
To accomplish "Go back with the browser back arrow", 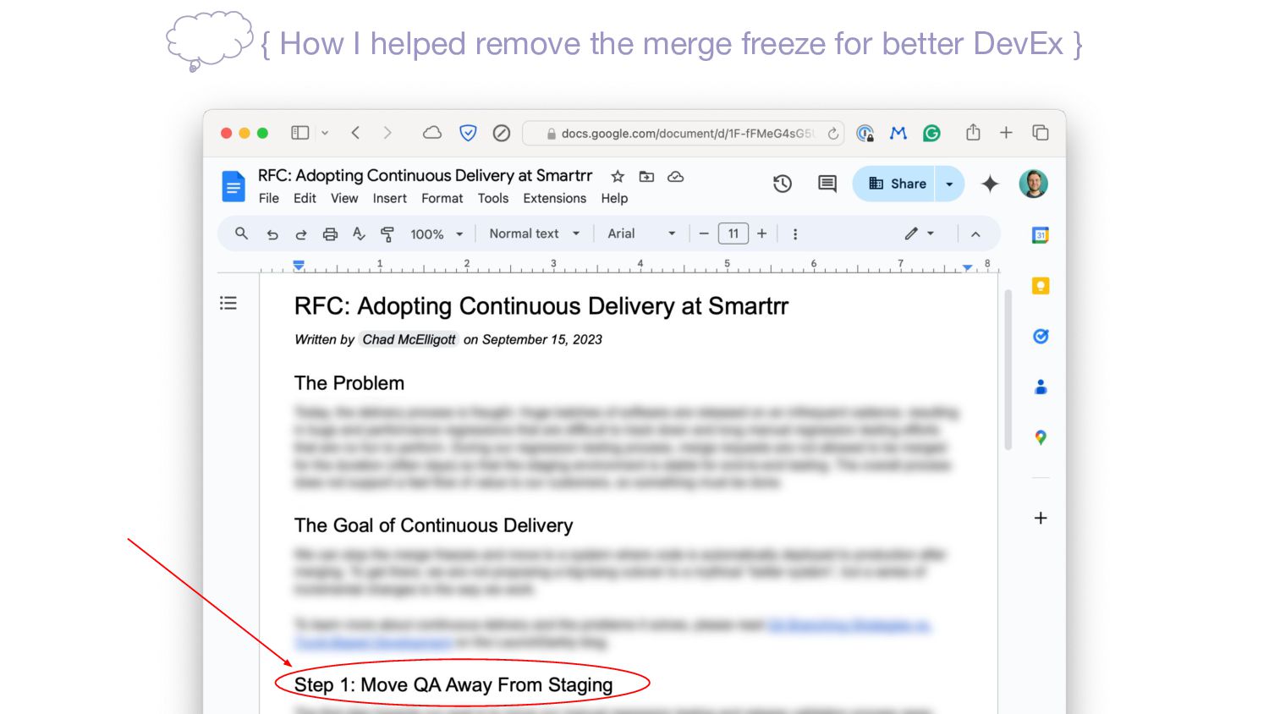I will tap(356, 133).
